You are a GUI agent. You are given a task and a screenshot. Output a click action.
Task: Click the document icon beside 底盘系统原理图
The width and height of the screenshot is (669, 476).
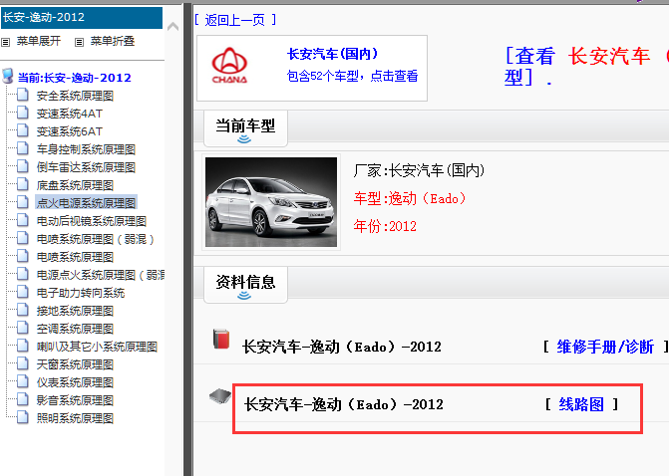[23, 184]
